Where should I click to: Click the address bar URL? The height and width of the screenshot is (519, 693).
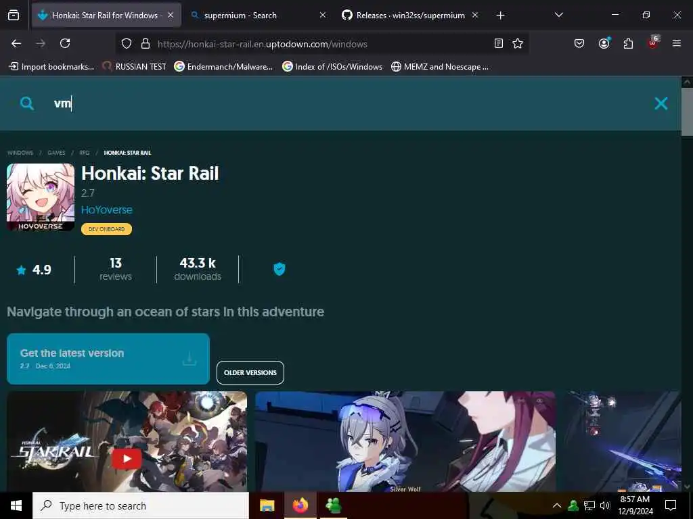[262, 44]
